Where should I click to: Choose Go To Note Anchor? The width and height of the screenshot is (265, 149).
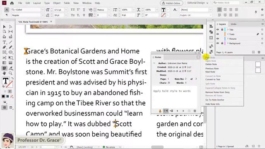click(x=215, y=100)
